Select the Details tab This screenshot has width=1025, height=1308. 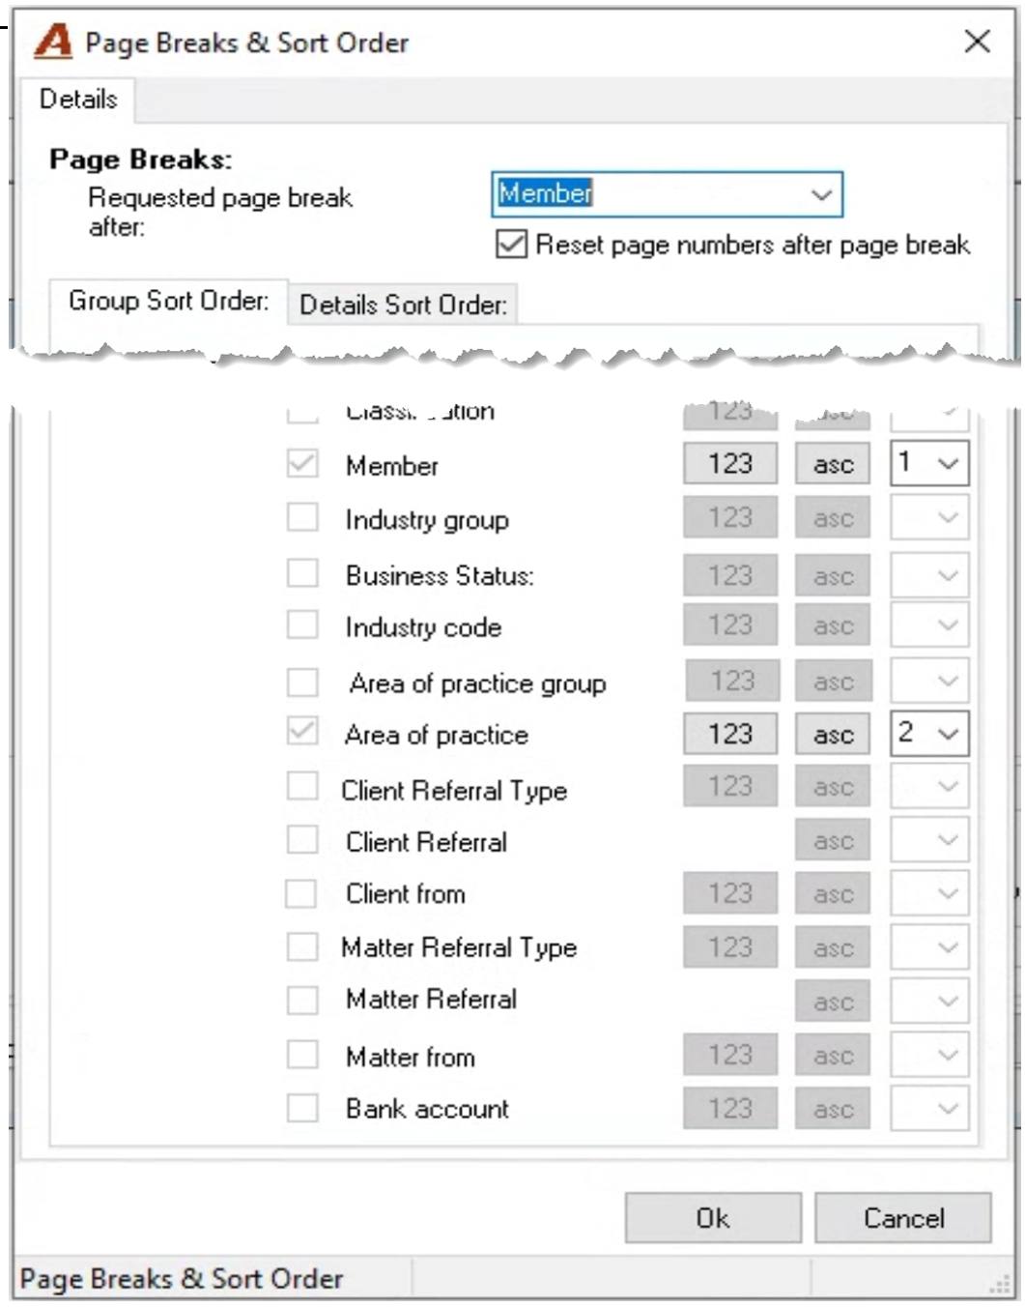tap(78, 99)
